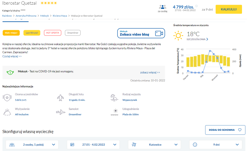Click the heart icon in DODAJ DO SCHOWKA
Screen dimensions: 247x151
tap(240, 130)
